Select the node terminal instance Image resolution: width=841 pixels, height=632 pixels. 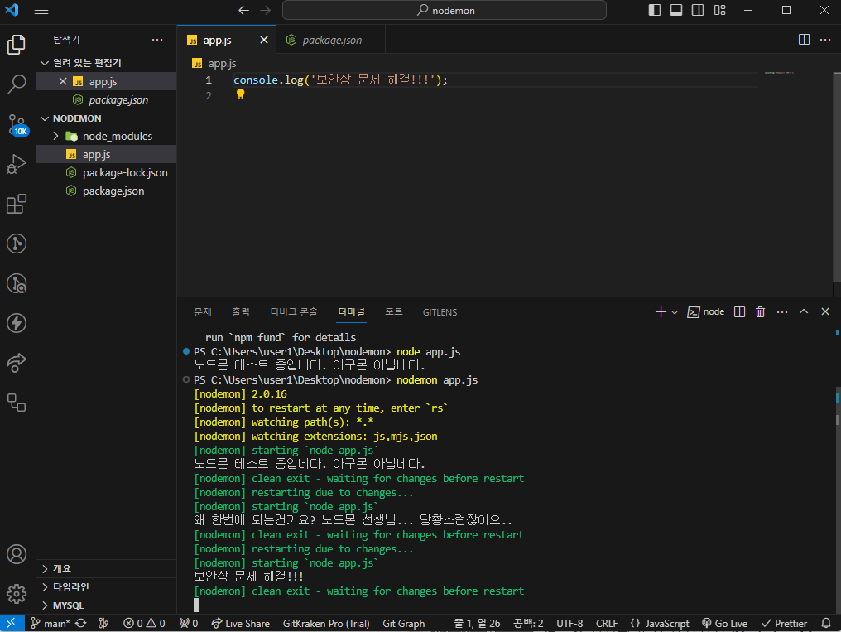click(706, 312)
